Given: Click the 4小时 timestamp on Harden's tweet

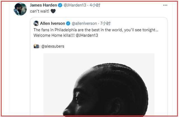Looking at the screenshot, I should coord(95,5).
